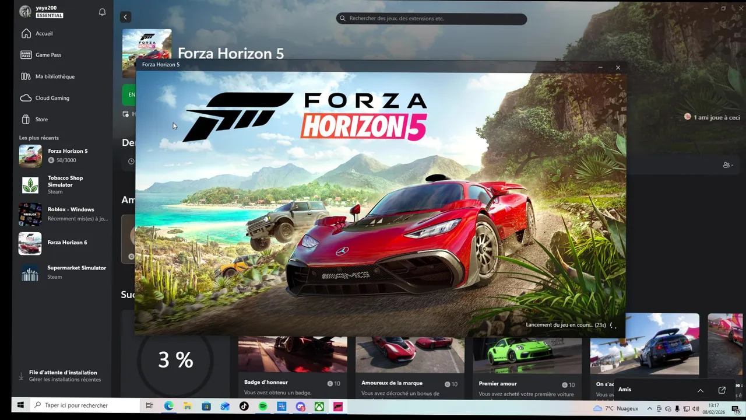Click the microphone tray icon

coord(677,409)
